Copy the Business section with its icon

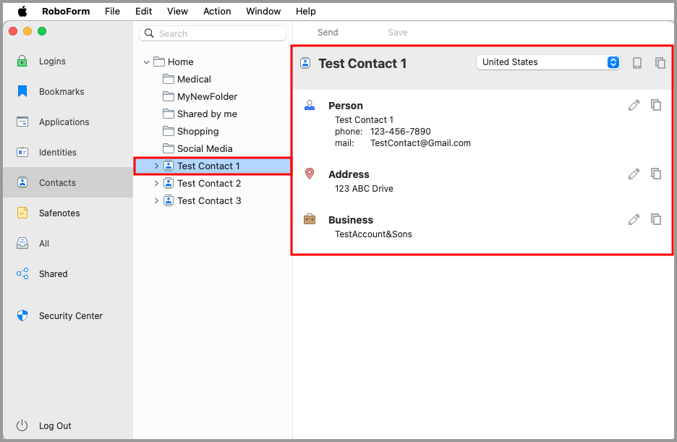(x=656, y=219)
